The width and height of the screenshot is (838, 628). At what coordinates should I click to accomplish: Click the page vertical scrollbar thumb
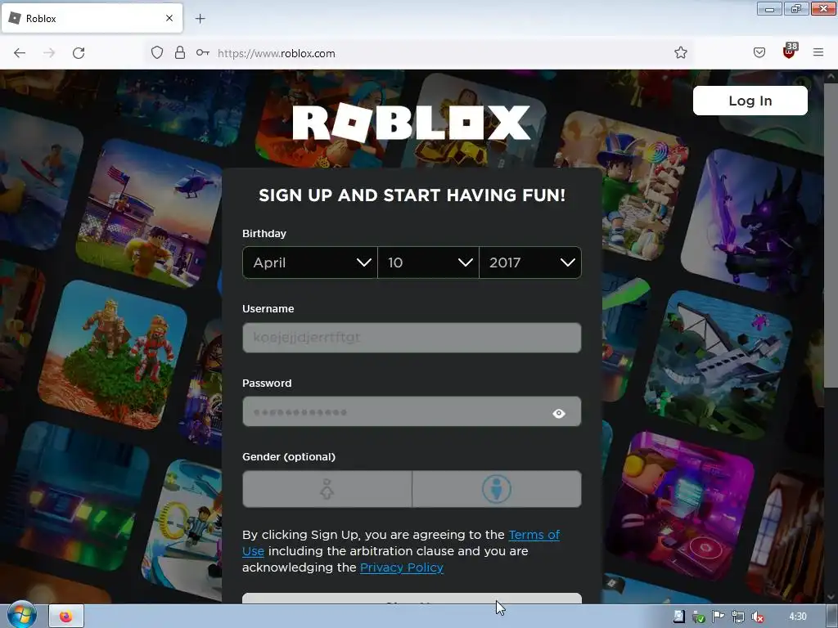coord(831,235)
